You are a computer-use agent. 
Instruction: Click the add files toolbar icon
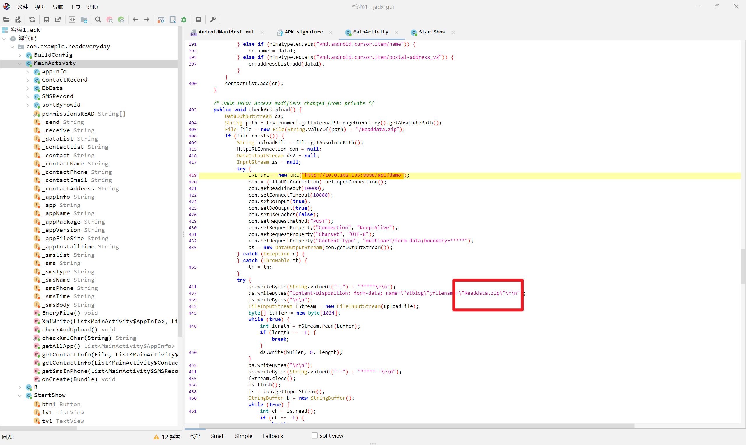click(x=18, y=20)
